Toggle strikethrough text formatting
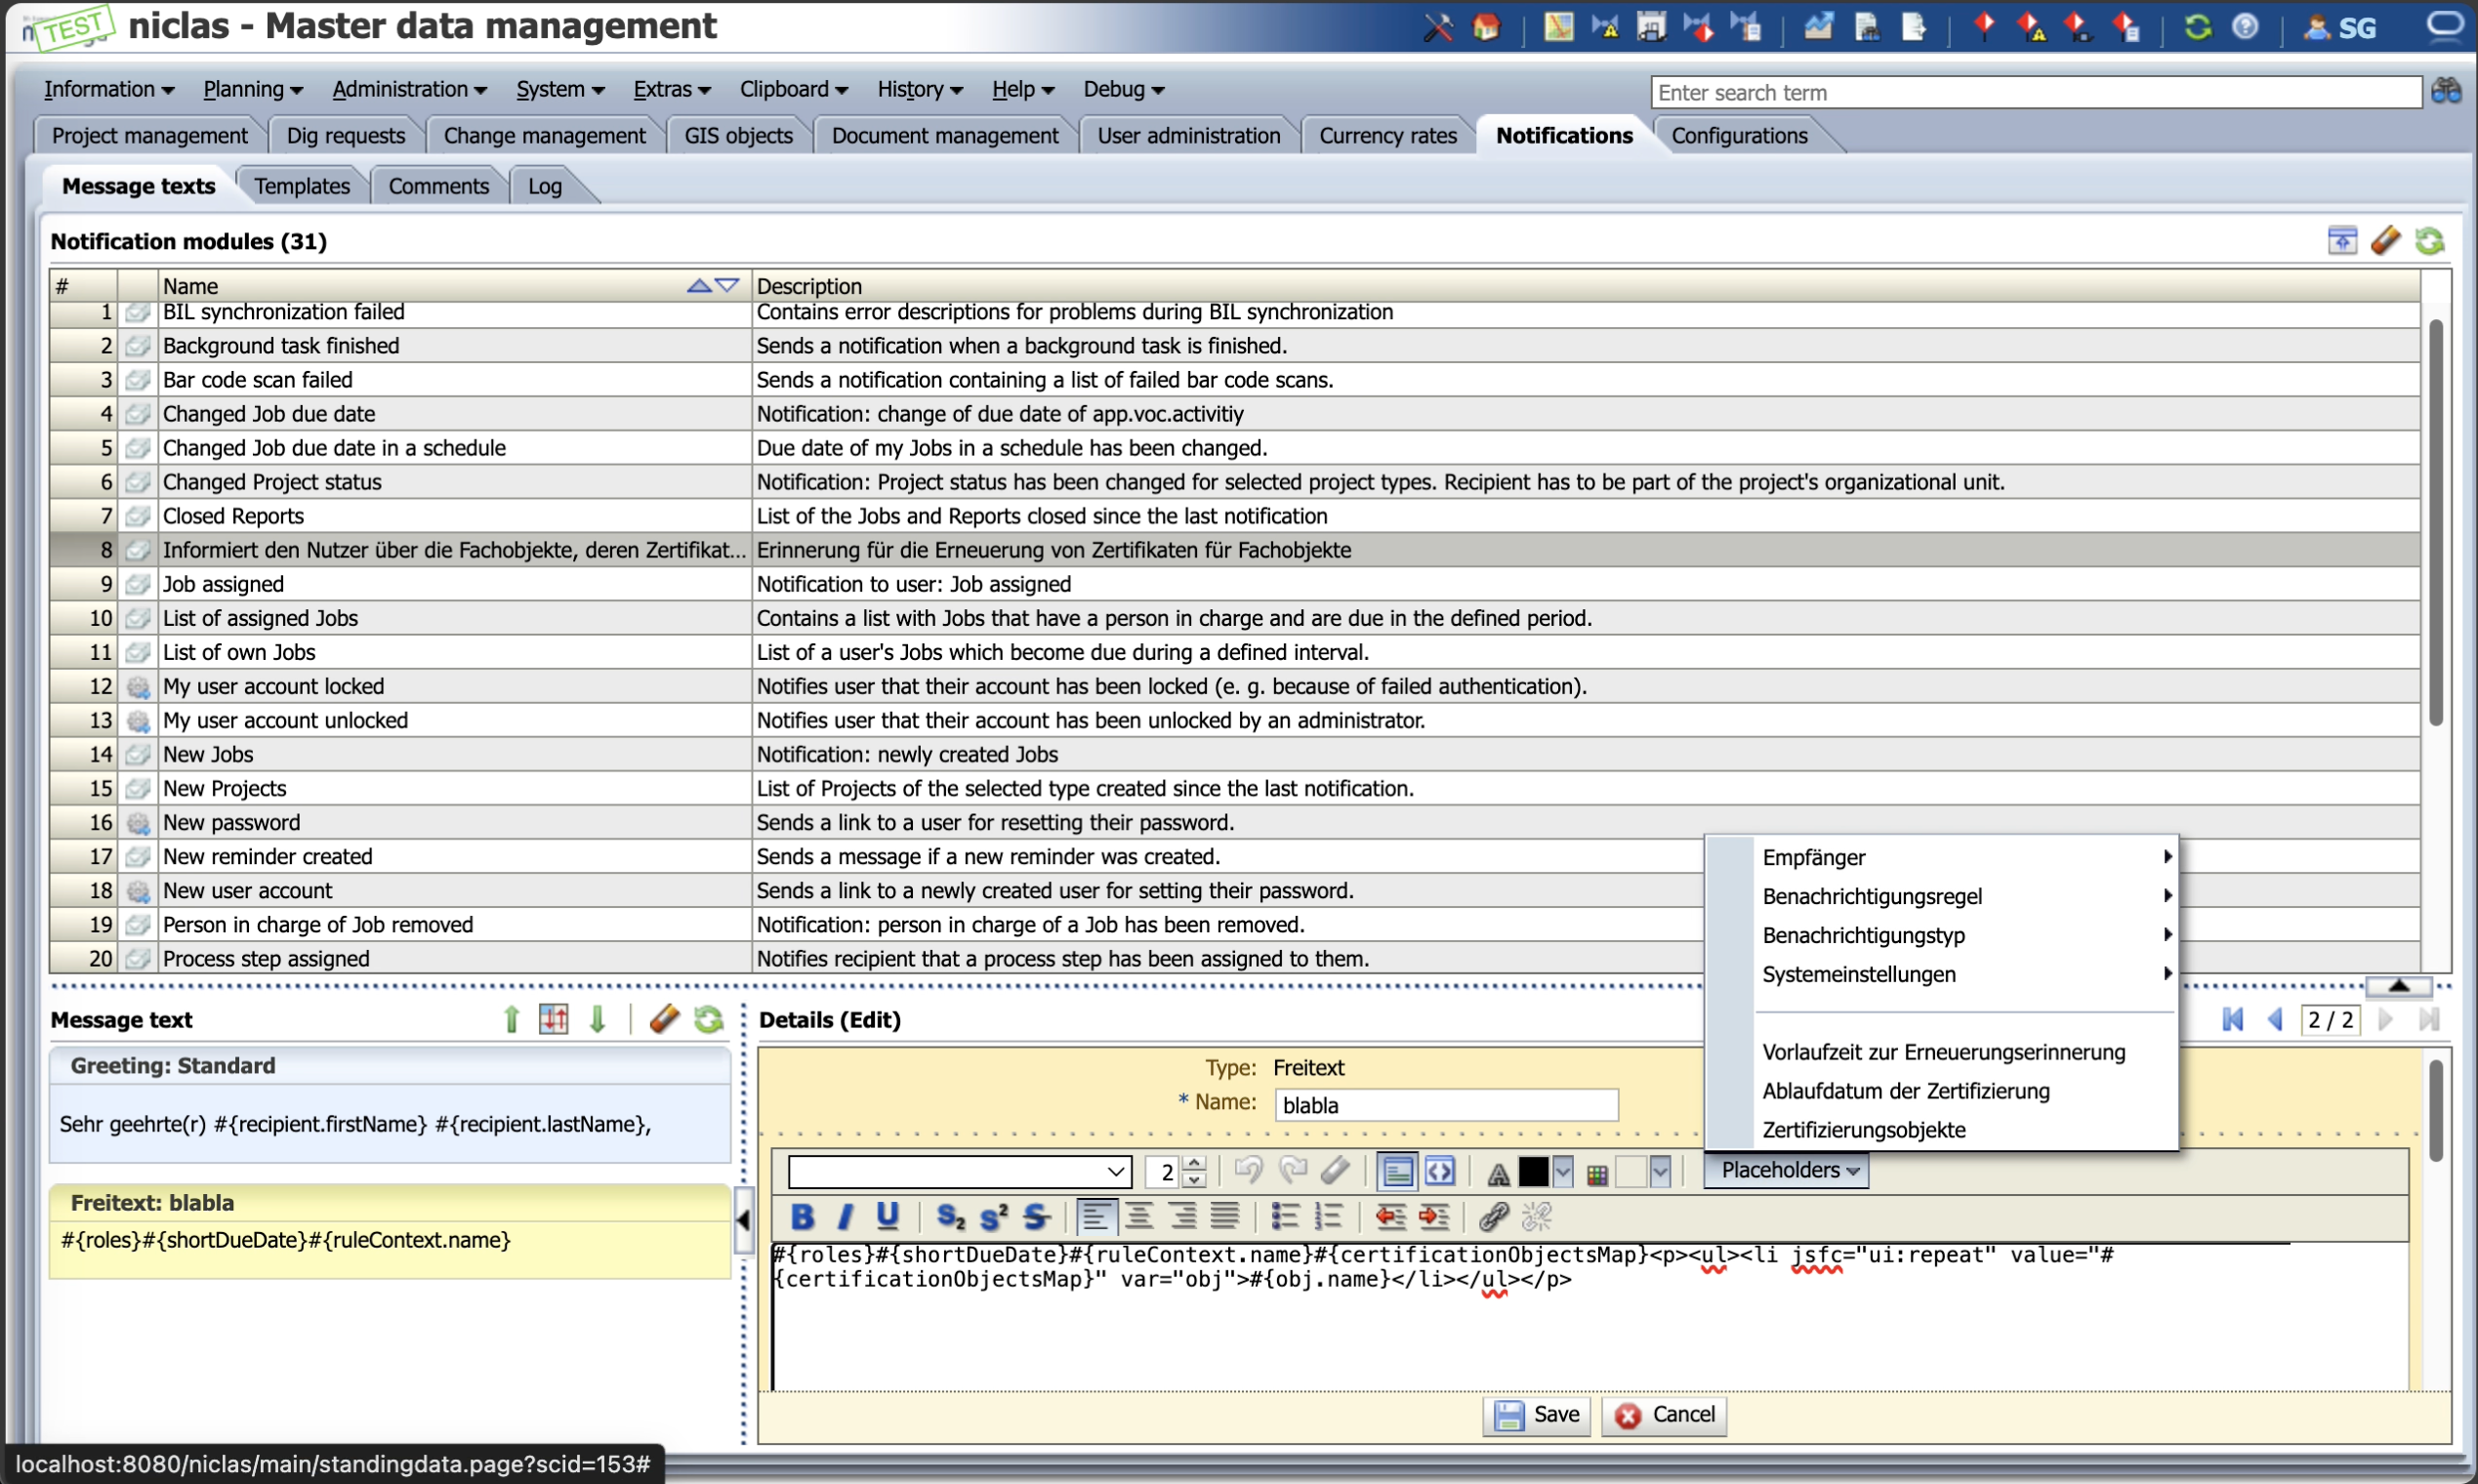 click(x=1036, y=1217)
